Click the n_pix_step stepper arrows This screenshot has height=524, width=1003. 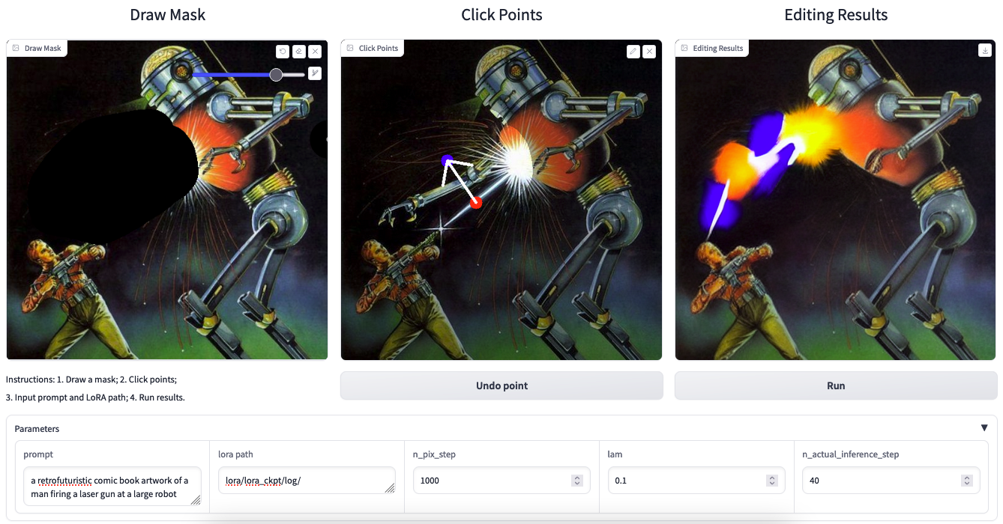[576, 481]
